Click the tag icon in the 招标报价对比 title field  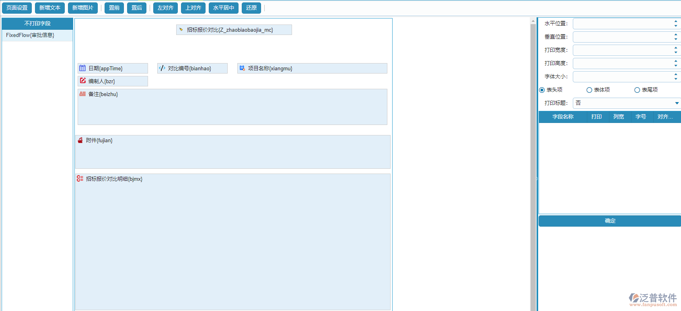click(181, 30)
